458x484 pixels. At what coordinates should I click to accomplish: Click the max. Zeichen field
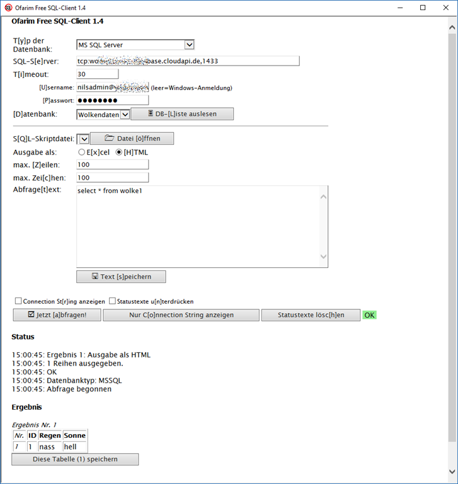113,178
